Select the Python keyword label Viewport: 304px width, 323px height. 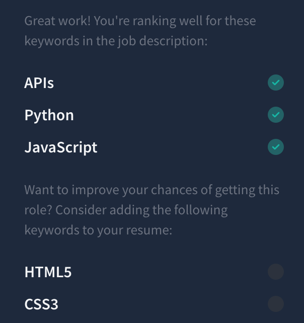(x=49, y=115)
